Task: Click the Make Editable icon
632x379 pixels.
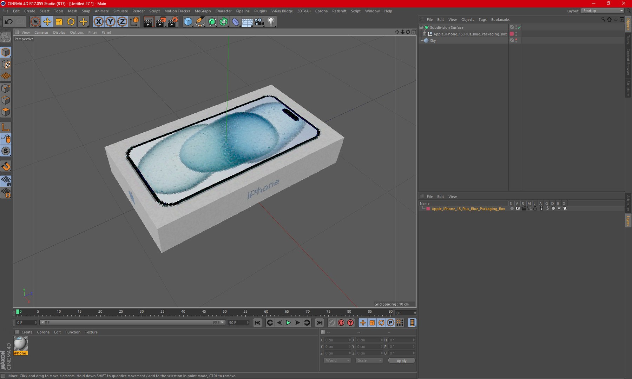Action: 6,37
